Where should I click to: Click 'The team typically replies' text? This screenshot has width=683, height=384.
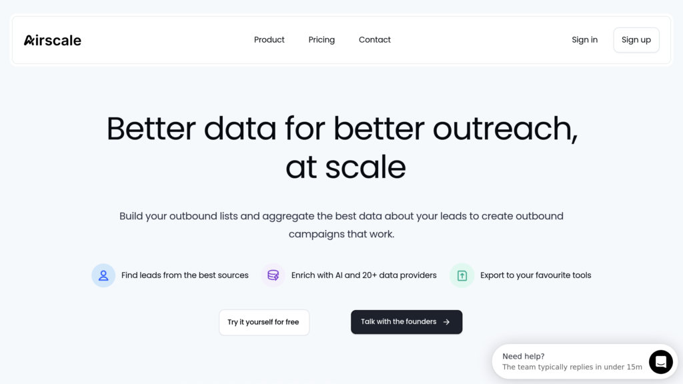(572, 367)
